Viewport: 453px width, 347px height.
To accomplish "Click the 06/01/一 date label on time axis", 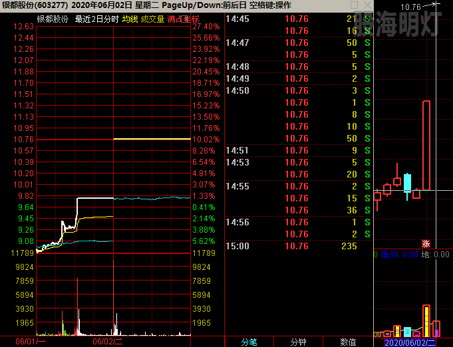I will tap(31, 342).
